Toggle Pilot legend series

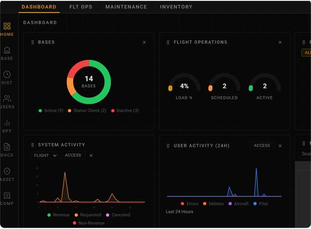pos(260,204)
